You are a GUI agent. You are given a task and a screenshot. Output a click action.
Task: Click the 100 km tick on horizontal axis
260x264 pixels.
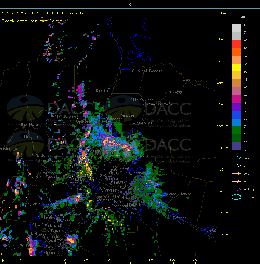[x=172, y=260]
